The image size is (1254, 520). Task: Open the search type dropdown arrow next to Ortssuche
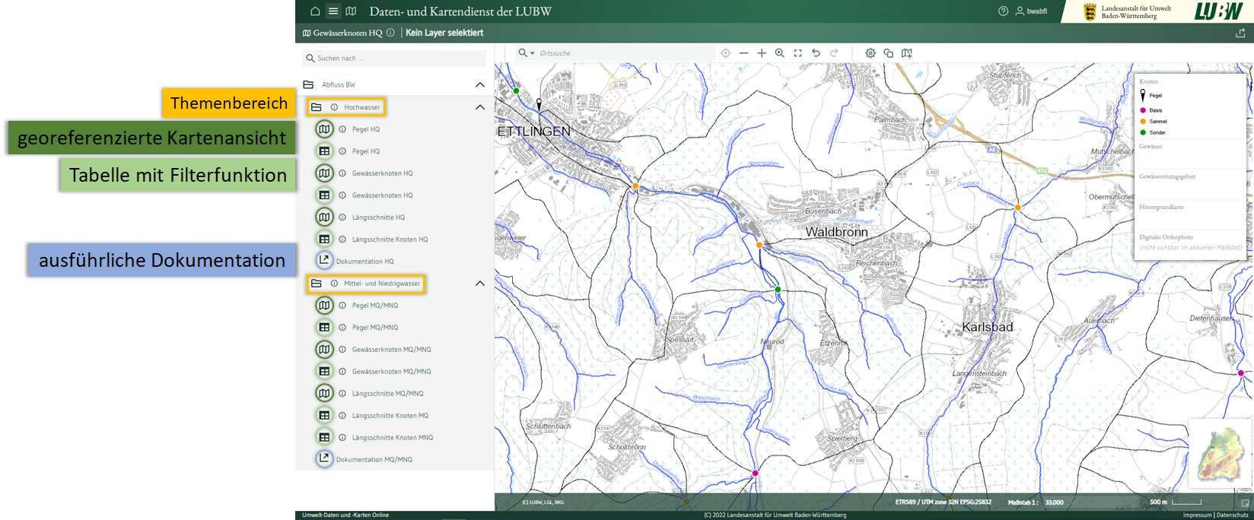coord(532,53)
